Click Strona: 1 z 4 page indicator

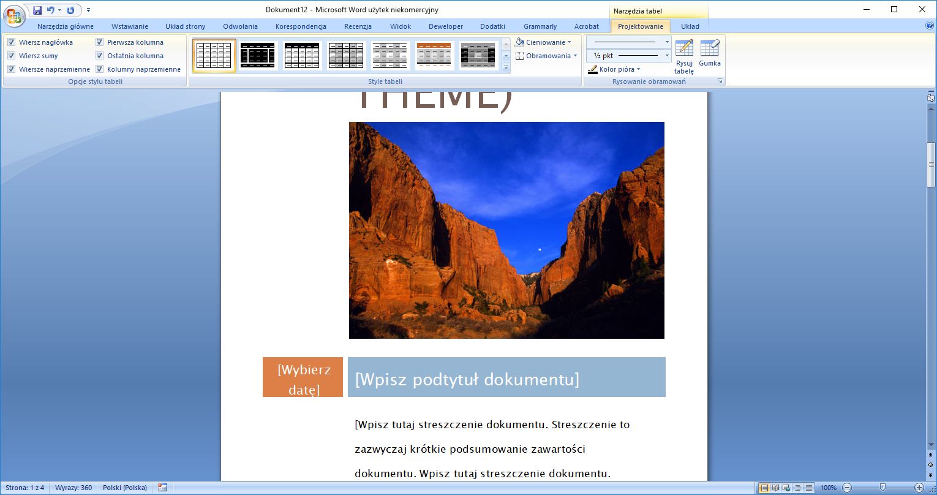tap(25, 488)
